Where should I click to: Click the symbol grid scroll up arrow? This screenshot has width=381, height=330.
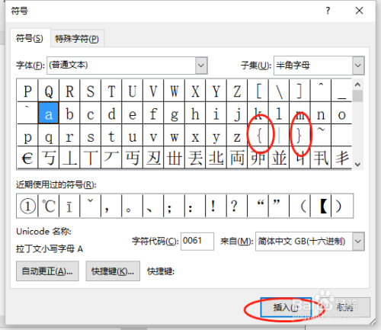357,85
